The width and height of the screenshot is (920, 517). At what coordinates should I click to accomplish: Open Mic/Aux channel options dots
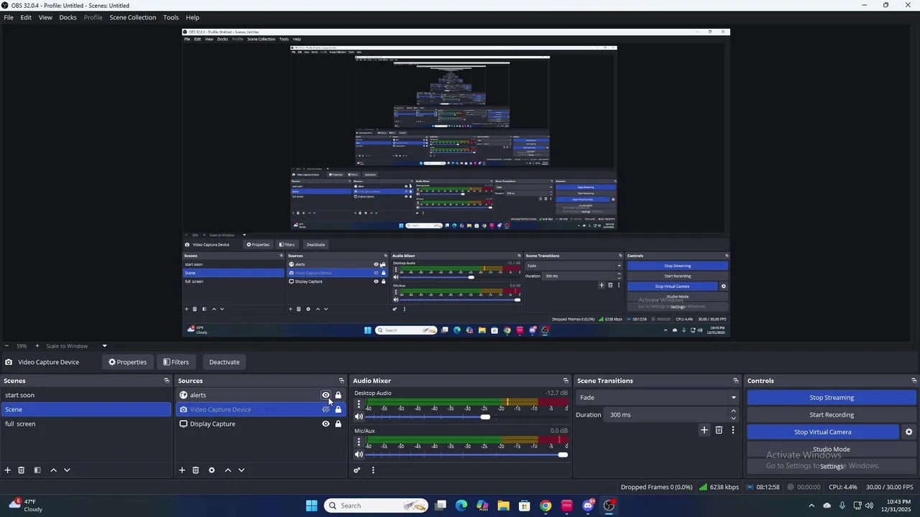click(359, 442)
